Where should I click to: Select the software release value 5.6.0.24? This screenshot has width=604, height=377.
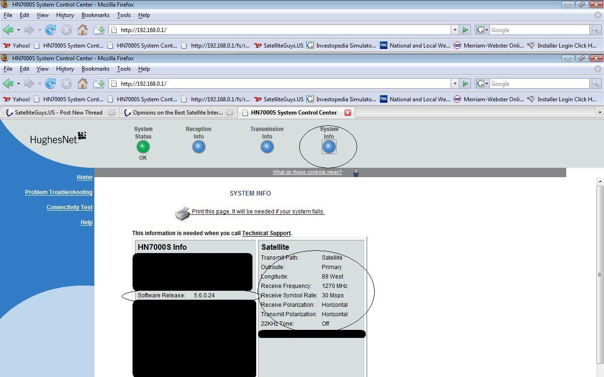(x=204, y=295)
